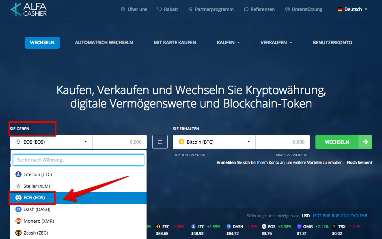The height and width of the screenshot is (239, 382).
Task: Click the DASH ticker coin icon
Action: [x=229, y=226]
